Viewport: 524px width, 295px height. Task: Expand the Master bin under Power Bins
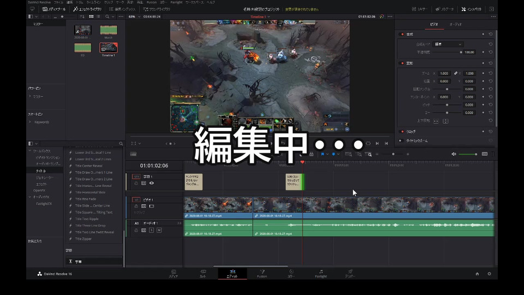click(29, 96)
